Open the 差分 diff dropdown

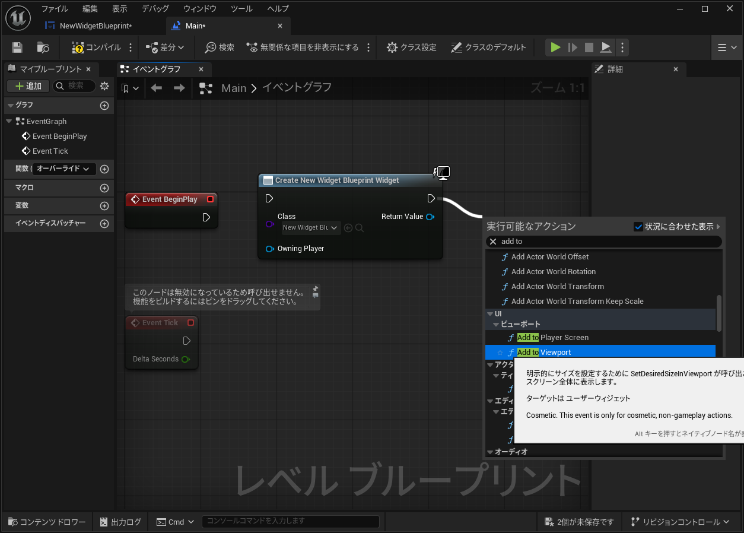point(166,47)
